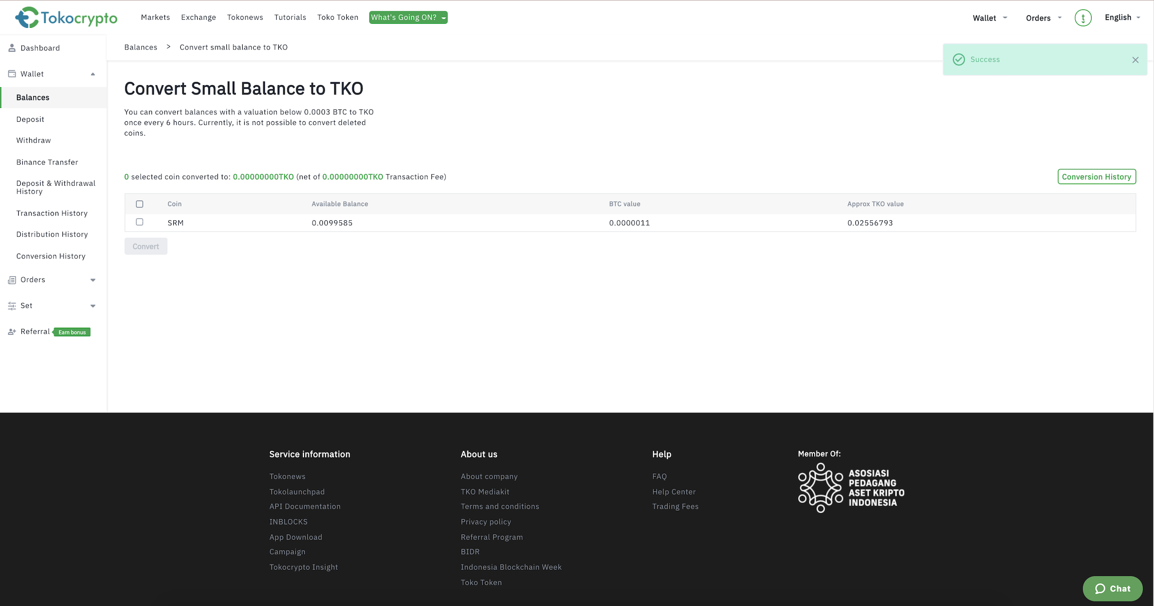Click the green Conversion History button
The height and width of the screenshot is (606, 1154).
tap(1097, 177)
